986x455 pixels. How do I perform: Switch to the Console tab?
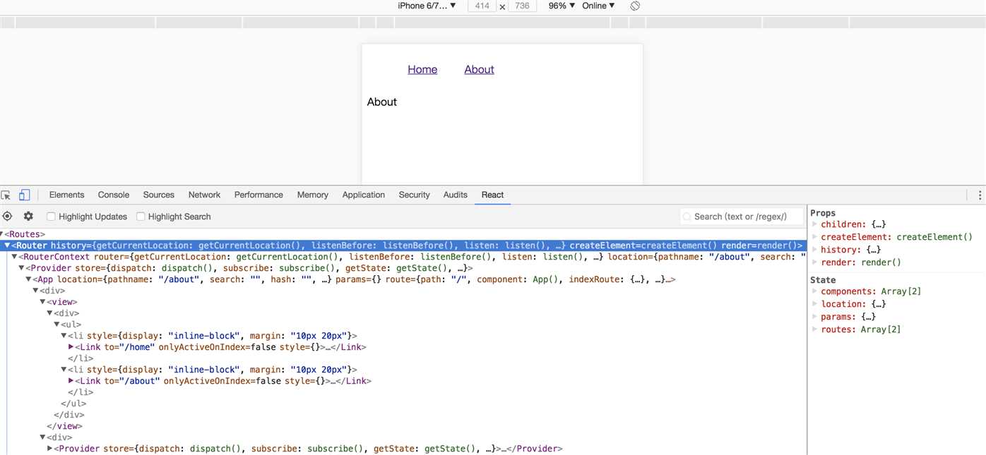click(x=114, y=195)
